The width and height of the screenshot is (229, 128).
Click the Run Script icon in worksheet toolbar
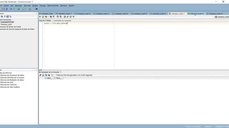43,17
